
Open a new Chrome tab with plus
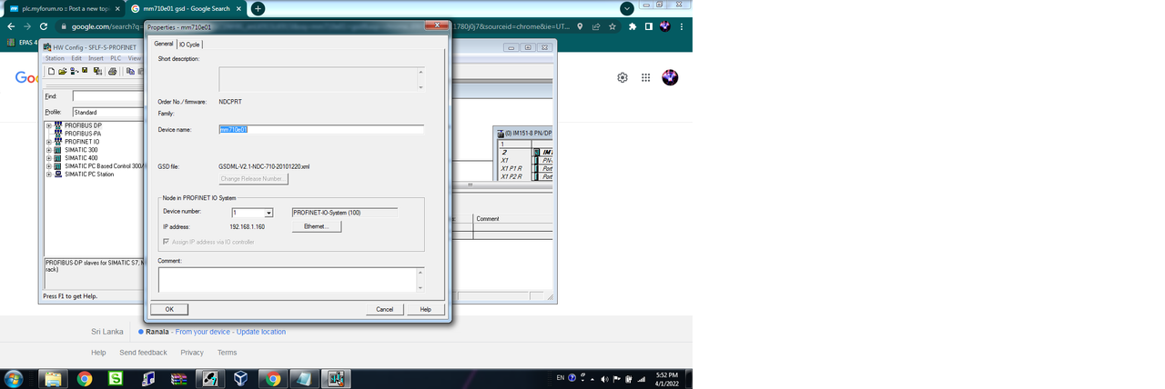point(258,8)
